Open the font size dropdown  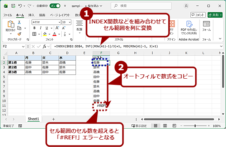point(70,22)
